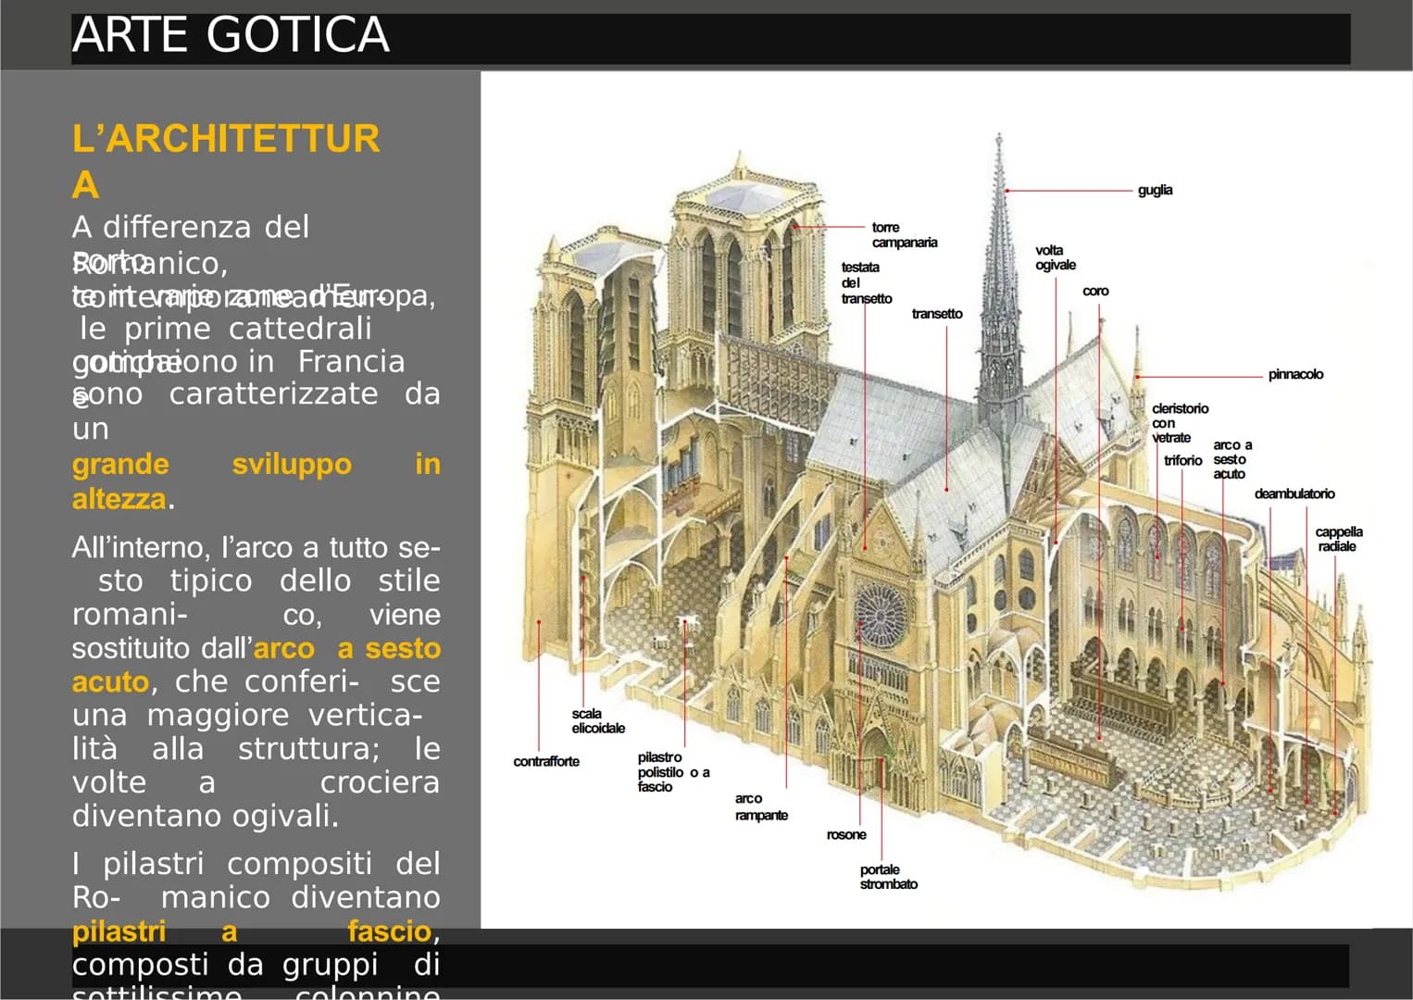Click the 'cleristorio con vetrate' label

[x=1180, y=422]
